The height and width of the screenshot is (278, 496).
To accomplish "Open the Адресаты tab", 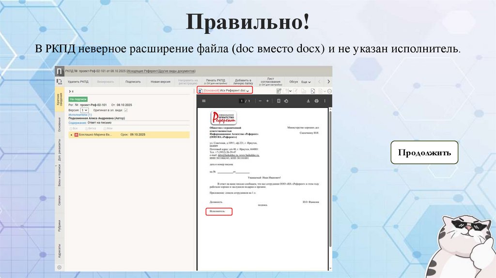I will pos(59,251).
